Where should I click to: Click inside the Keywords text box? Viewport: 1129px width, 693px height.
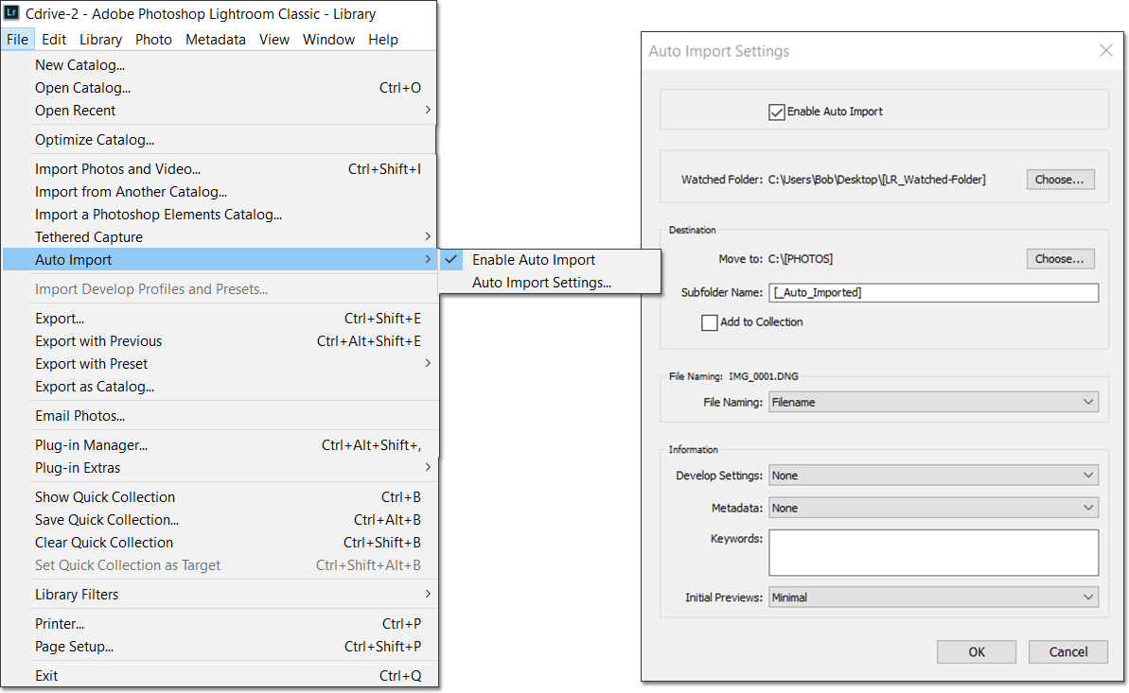pos(933,553)
